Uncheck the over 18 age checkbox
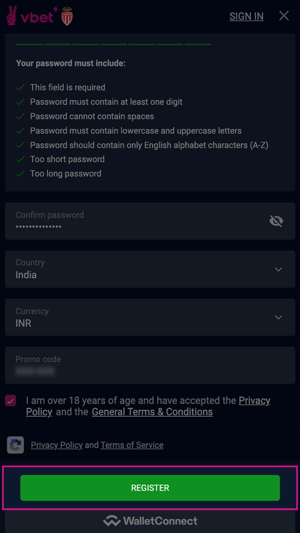Viewport: 300px width, 533px height. click(11, 401)
